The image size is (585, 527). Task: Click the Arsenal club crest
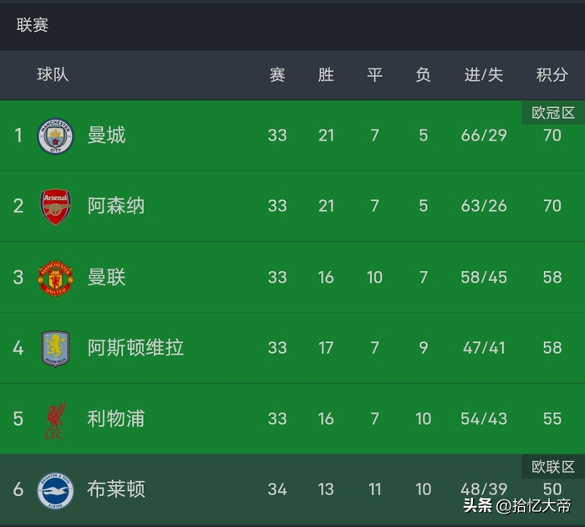point(56,207)
